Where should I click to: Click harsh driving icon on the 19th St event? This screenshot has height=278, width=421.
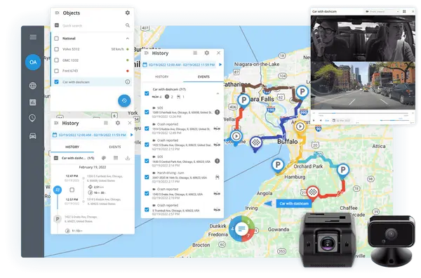pyautogui.click(x=218, y=177)
